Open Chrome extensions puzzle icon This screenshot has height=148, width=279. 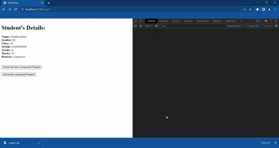(257, 9)
